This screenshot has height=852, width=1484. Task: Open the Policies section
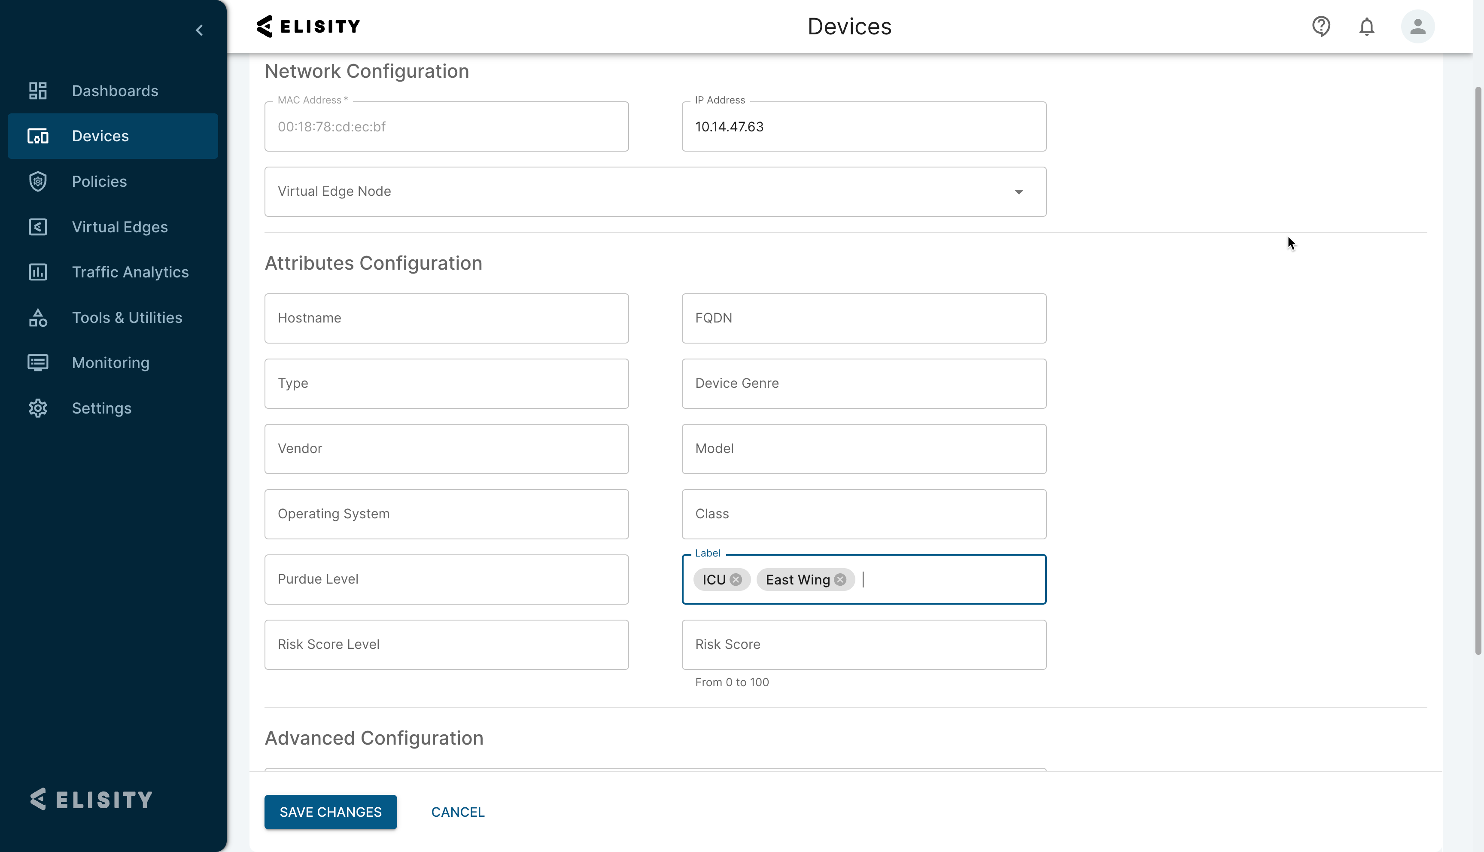point(100,181)
